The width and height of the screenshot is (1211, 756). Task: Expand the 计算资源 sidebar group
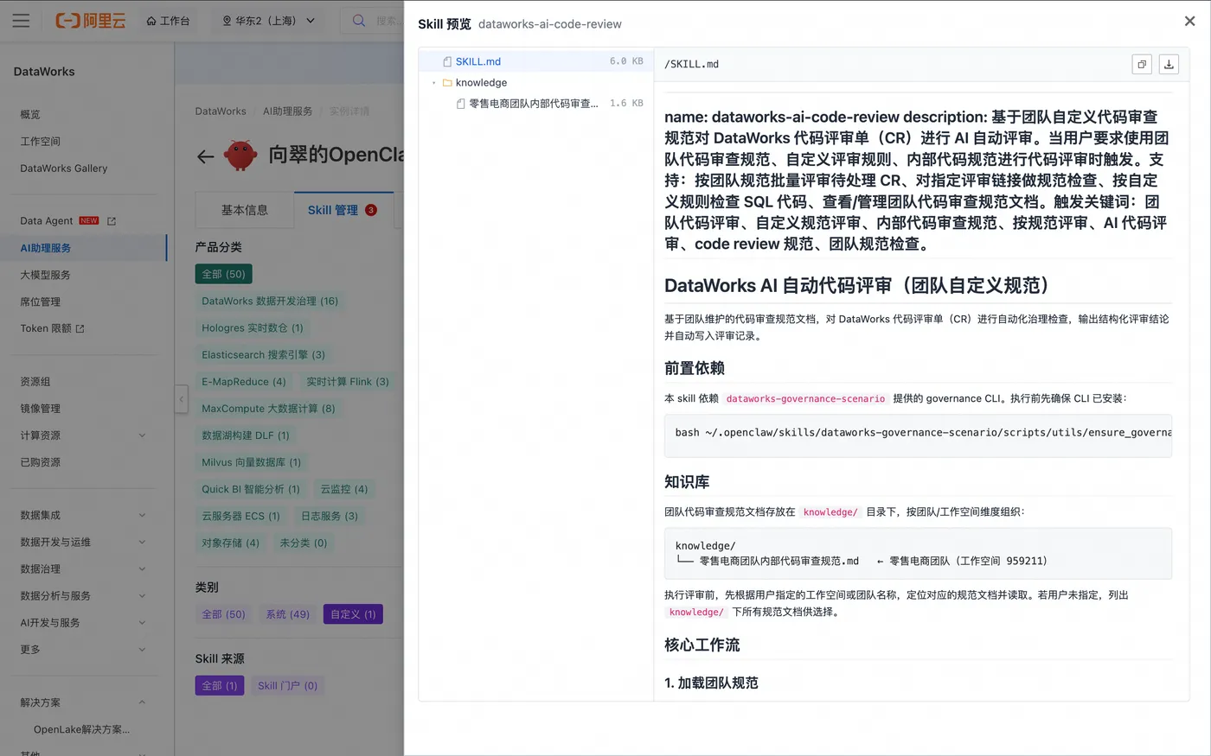point(142,435)
